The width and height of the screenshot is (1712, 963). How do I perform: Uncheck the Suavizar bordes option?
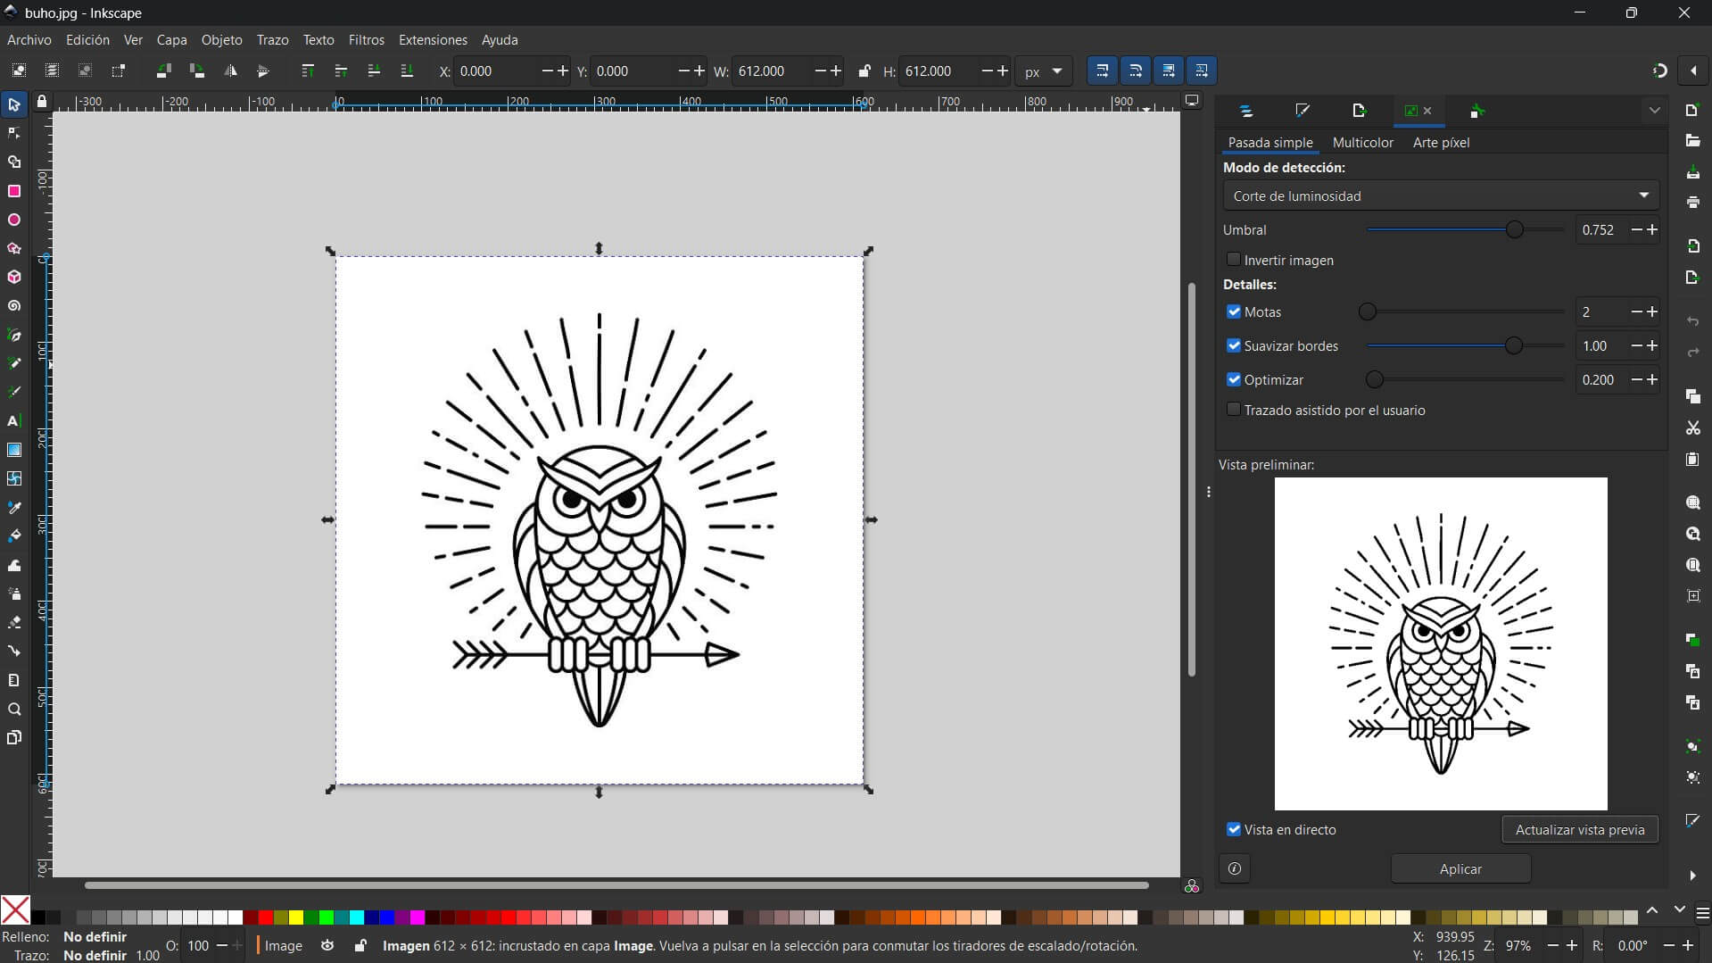[1234, 345]
